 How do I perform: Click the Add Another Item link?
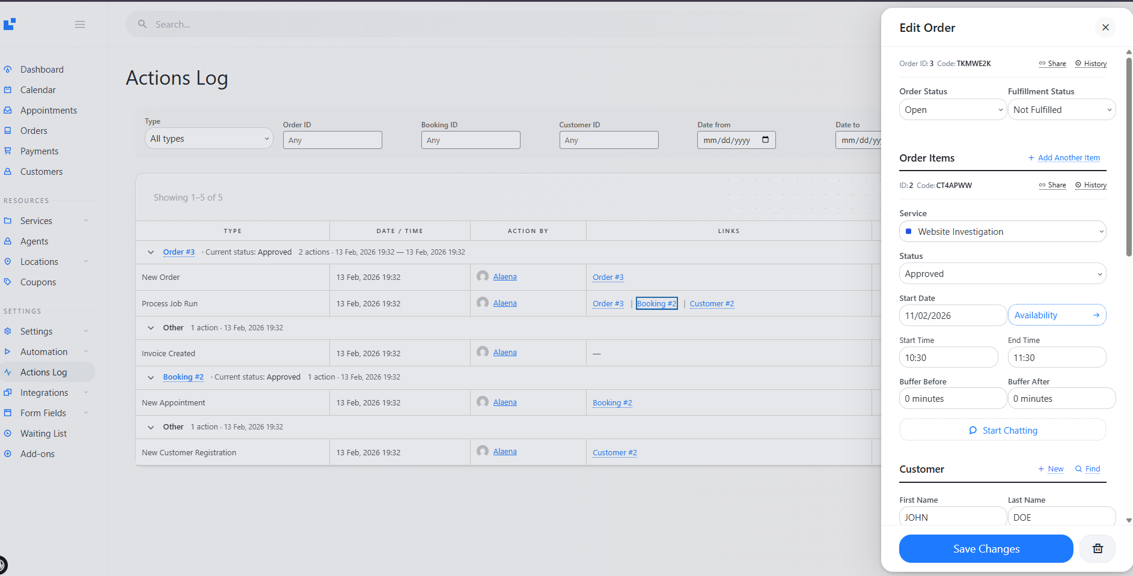pyautogui.click(x=1068, y=158)
